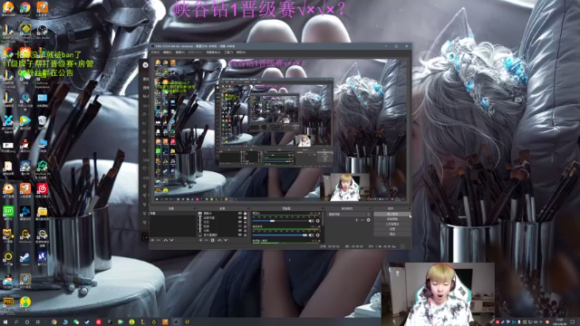Open Steam icon on the desktop

point(25,257)
